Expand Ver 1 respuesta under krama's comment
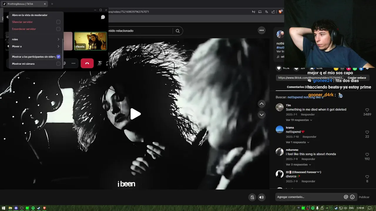 click(x=298, y=142)
